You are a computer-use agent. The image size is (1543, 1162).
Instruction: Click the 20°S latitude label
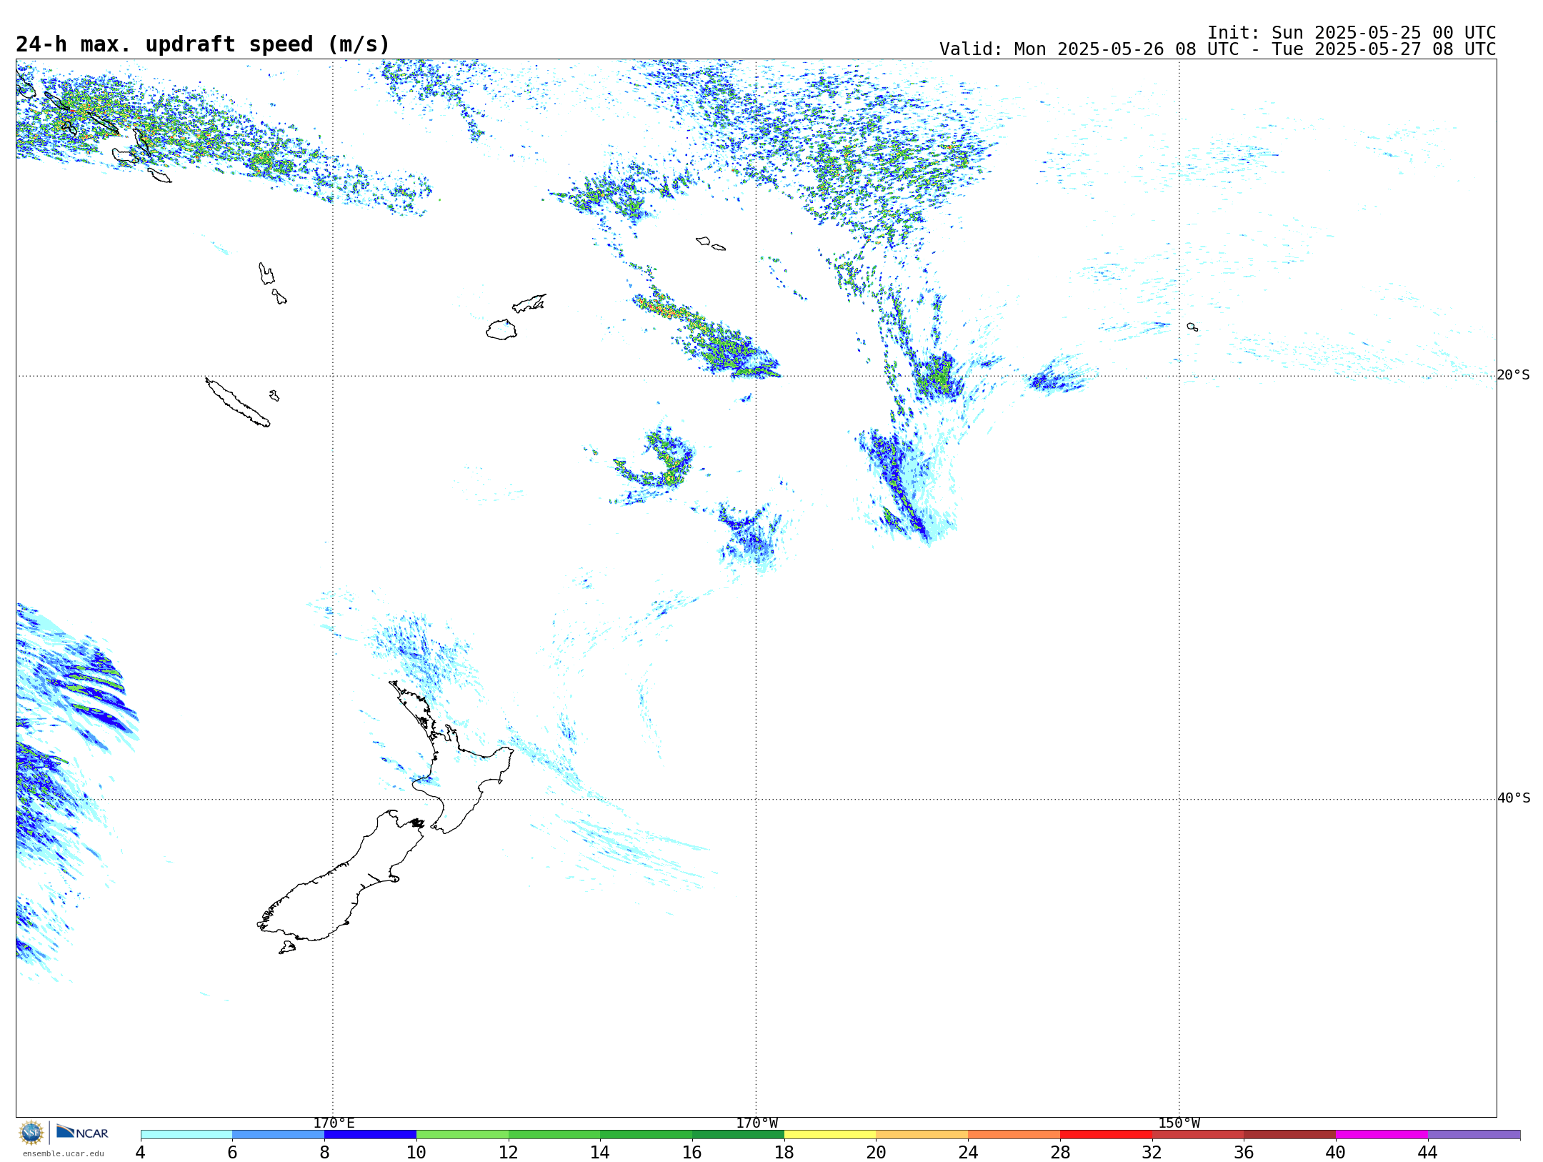pos(1513,375)
